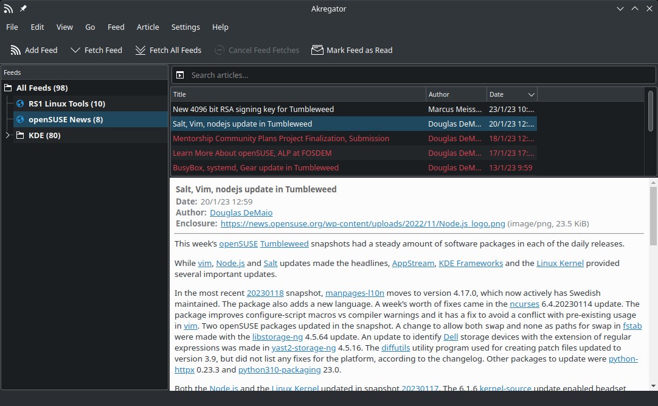Click the Salt link in the article
Viewport: 658px width, 406px height.
click(x=270, y=263)
